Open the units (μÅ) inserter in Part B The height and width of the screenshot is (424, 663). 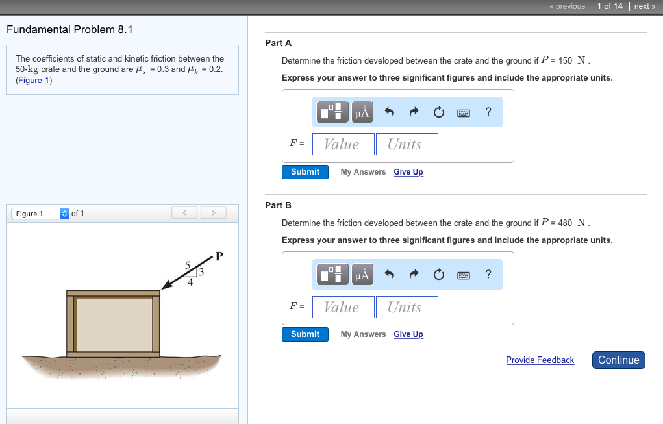(x=362, y=274)
